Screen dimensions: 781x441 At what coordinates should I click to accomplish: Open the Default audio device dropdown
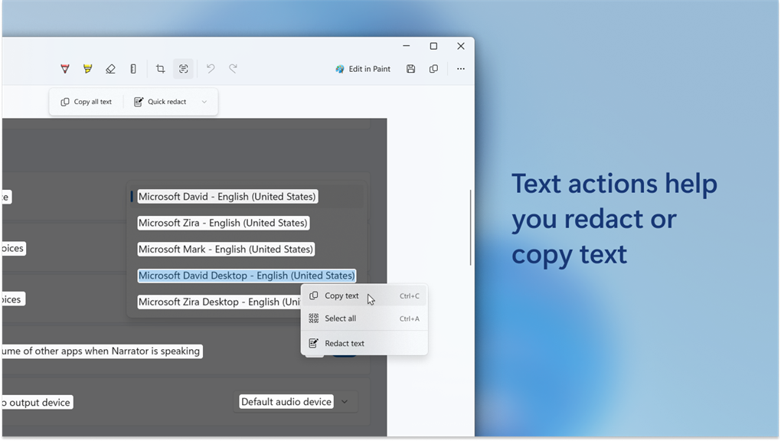296,402
